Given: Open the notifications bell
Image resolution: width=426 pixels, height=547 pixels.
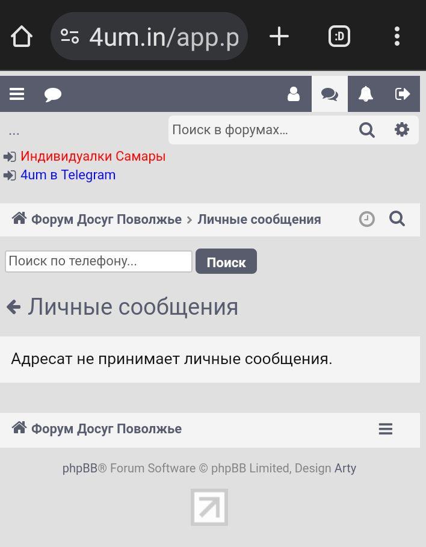Looking at the screenshot, I should click(x=366, y=94).
